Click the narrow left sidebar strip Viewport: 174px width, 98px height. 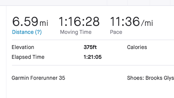pos(3,52)
